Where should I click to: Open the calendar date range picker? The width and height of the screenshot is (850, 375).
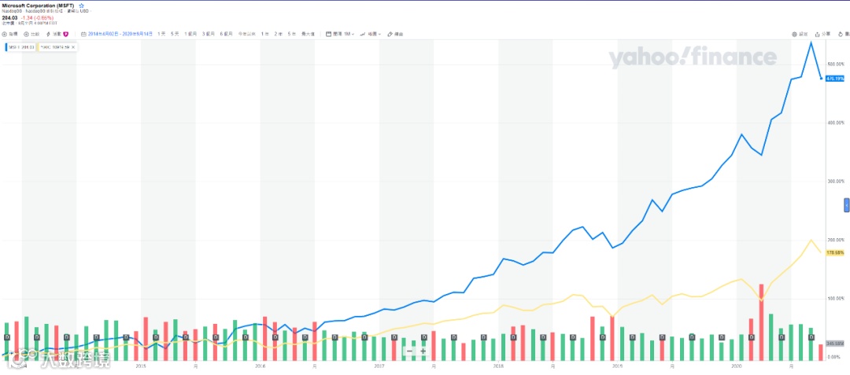(x=116, y=34)
